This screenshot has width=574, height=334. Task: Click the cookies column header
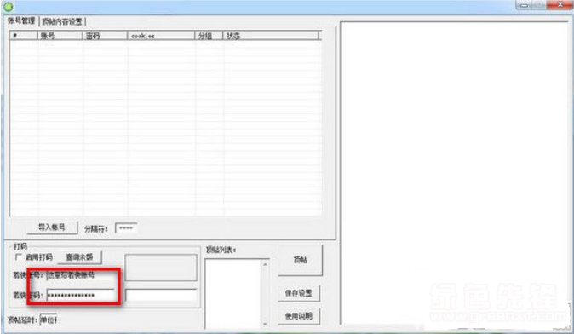pyautogui.click(x=161, y=36)
